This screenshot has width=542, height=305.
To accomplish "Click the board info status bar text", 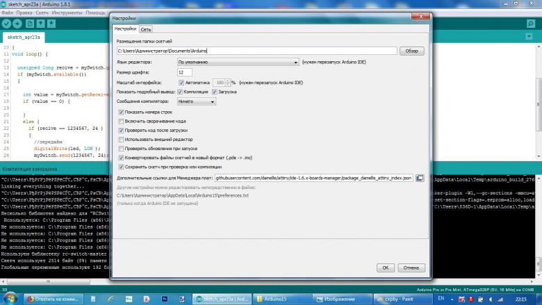I will point(475,290).
